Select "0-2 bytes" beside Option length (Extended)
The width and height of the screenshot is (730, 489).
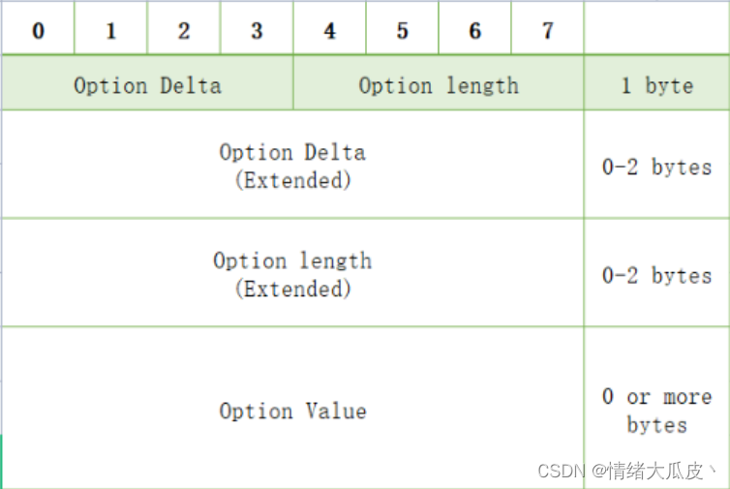pyautogui.click(x=656, y=275)
